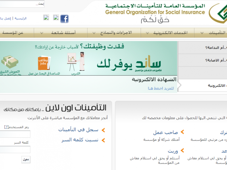
Task: Click the [?] help link for username
Action: 7,127
